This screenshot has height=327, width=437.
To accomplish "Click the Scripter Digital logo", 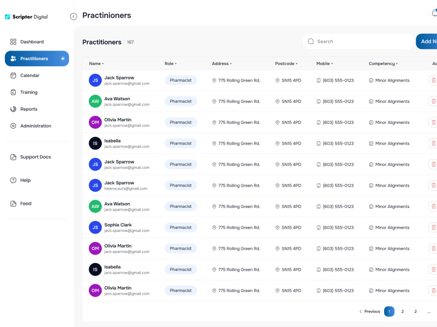I will [26, 17].
